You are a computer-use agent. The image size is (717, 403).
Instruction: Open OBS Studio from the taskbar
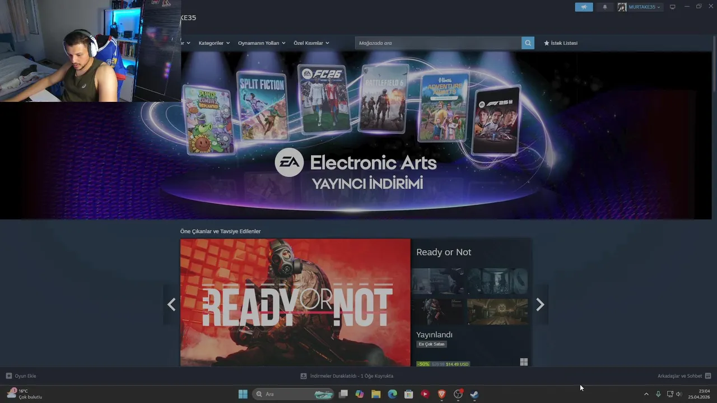click(x=458, y=394)
